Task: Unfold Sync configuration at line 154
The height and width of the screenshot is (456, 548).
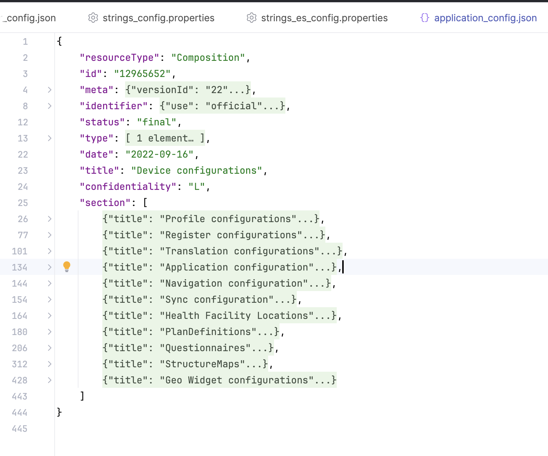Action: tap(50, 299)
